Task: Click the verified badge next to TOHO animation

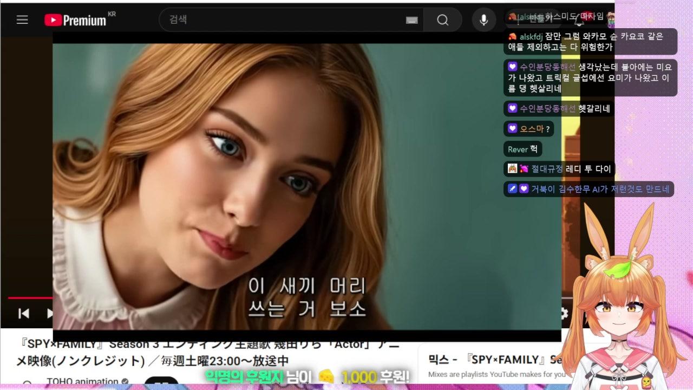Action: pyautogui.click(x=125, y=381)
